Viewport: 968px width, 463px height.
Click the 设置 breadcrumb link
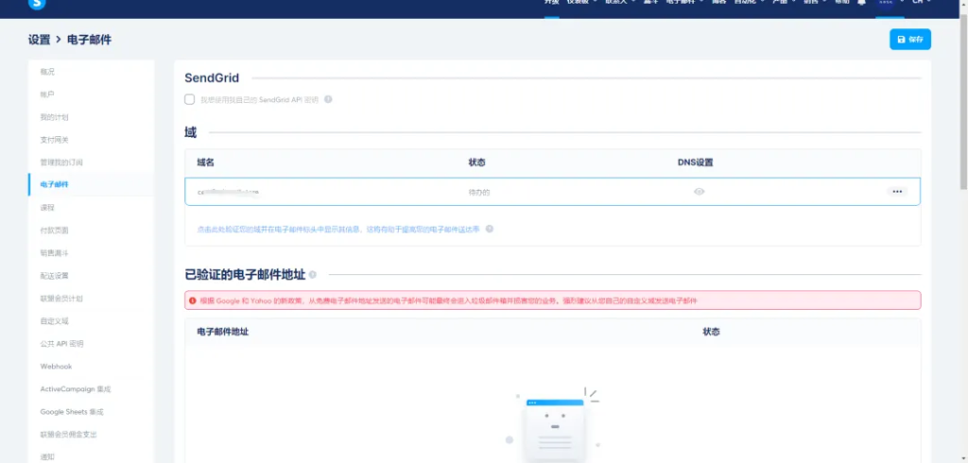click(39, 40)
